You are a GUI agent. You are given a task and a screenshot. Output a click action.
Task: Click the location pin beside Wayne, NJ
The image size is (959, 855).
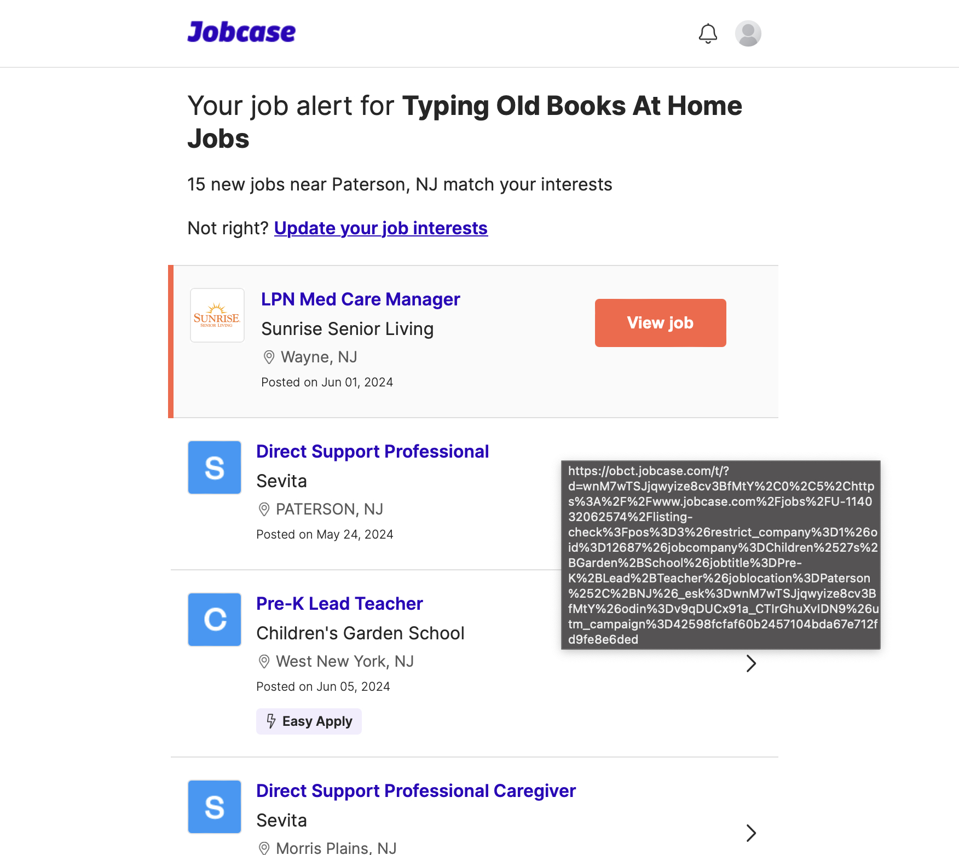268,356
